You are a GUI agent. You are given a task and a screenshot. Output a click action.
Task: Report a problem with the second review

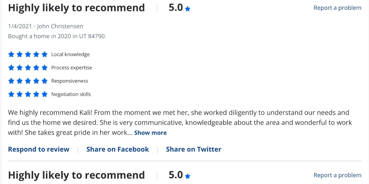tap(337, 175)
